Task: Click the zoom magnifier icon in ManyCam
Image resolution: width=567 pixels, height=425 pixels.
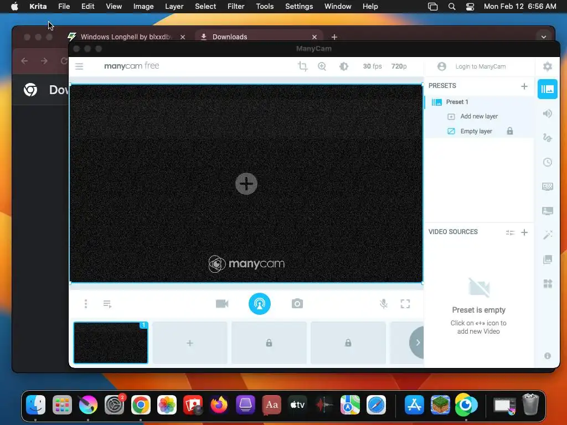Action: click(322, 66)
